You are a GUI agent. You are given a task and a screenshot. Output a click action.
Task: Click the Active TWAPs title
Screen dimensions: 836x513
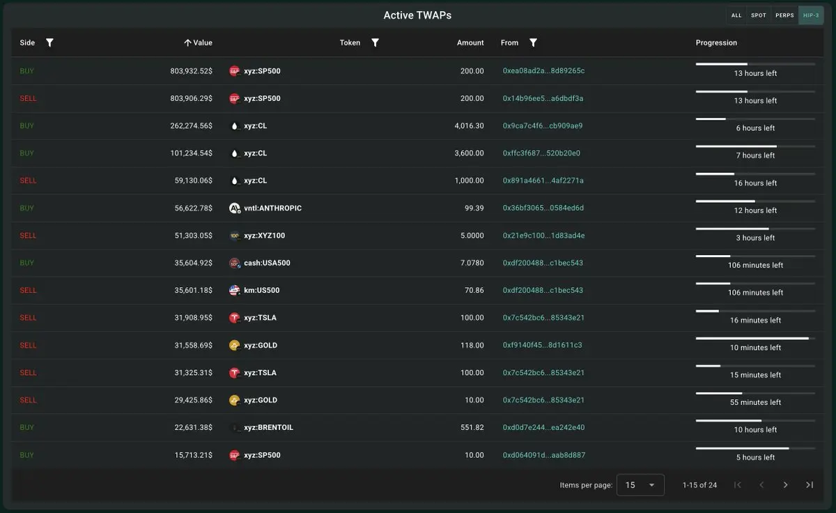pos(417,15)
